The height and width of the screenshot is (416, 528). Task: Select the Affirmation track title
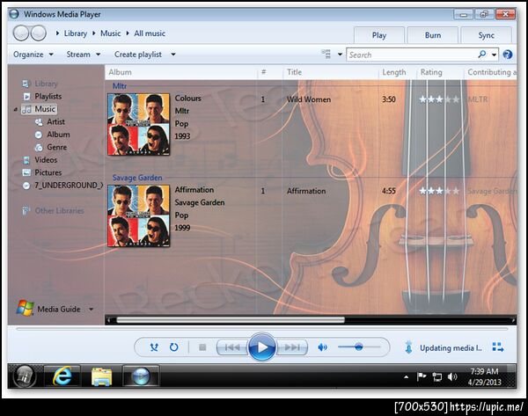306,191
